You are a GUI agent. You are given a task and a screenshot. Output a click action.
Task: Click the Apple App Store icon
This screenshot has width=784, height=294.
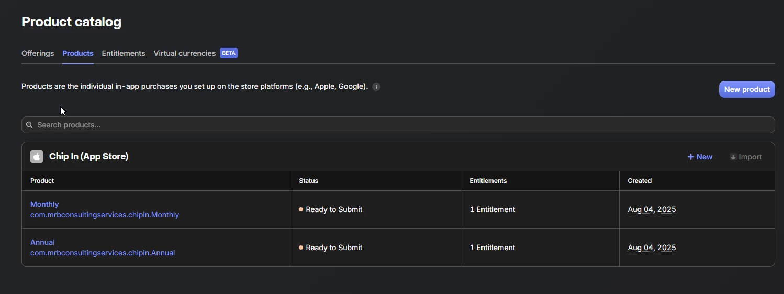(x=37, y=157)
